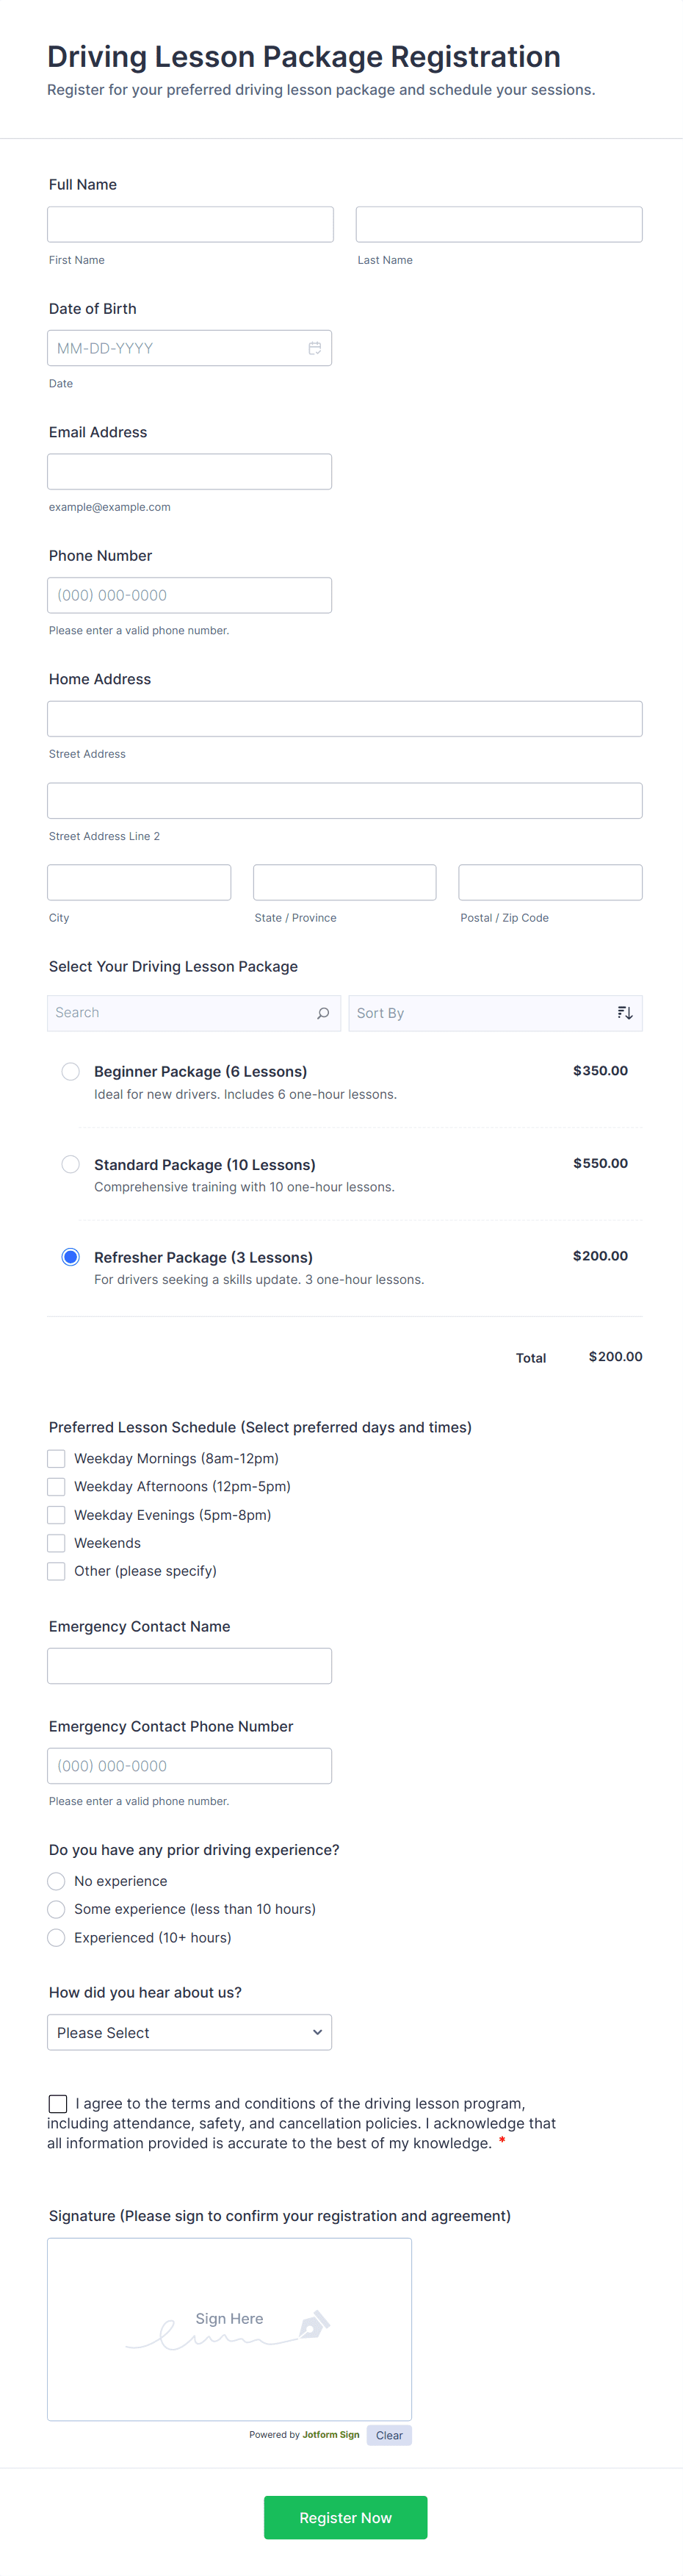Viewport: 683px width, 2576px height.
Task: Enable the Weekends schedule checkbox
Action: tap(57, 1543)
